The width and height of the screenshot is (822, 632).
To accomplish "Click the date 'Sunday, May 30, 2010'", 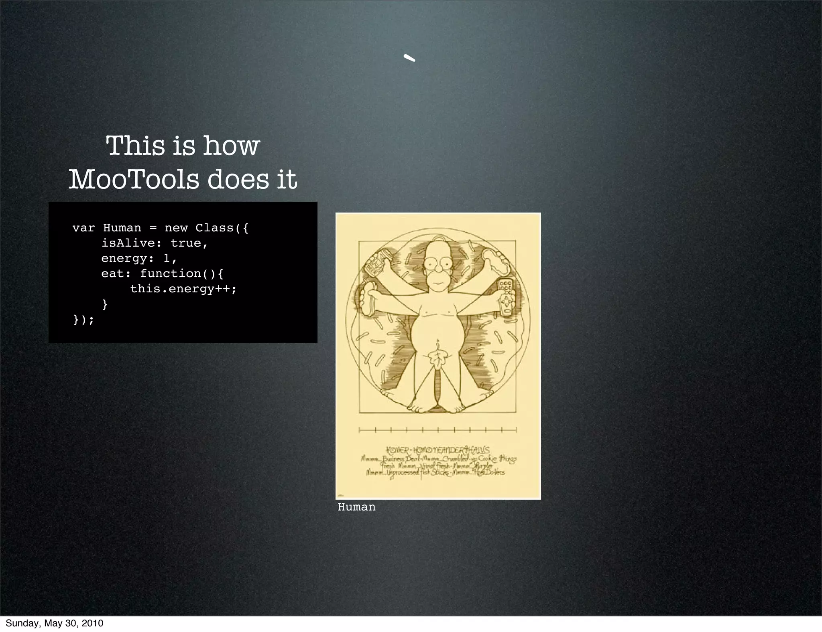I will (x=54, y=623).
